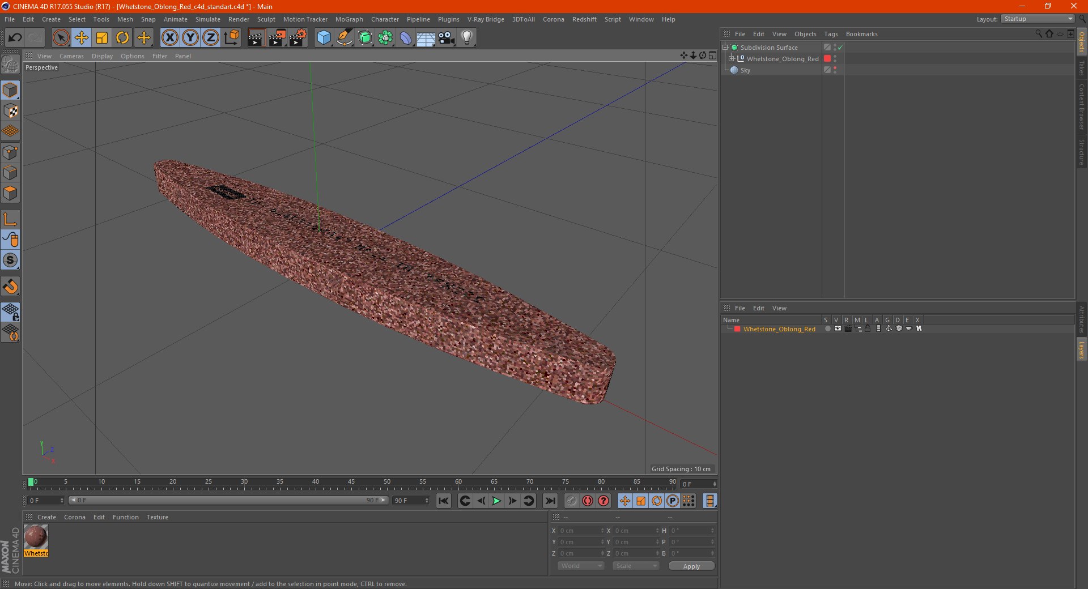Click layer red color swatch
This screenshot has width=1088, height=589.
(x=737, y=329)
